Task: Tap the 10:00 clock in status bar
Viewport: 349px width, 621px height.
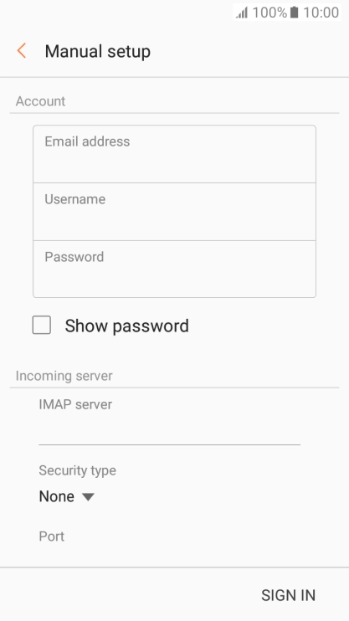Action: click(x=321, y=13)
